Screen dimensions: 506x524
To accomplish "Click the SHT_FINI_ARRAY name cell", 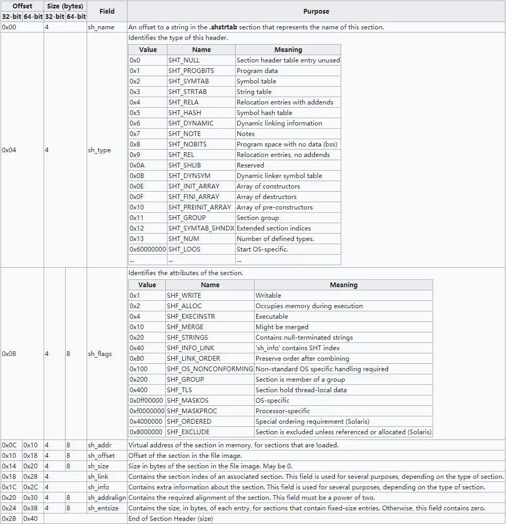I will pos(201,196).
